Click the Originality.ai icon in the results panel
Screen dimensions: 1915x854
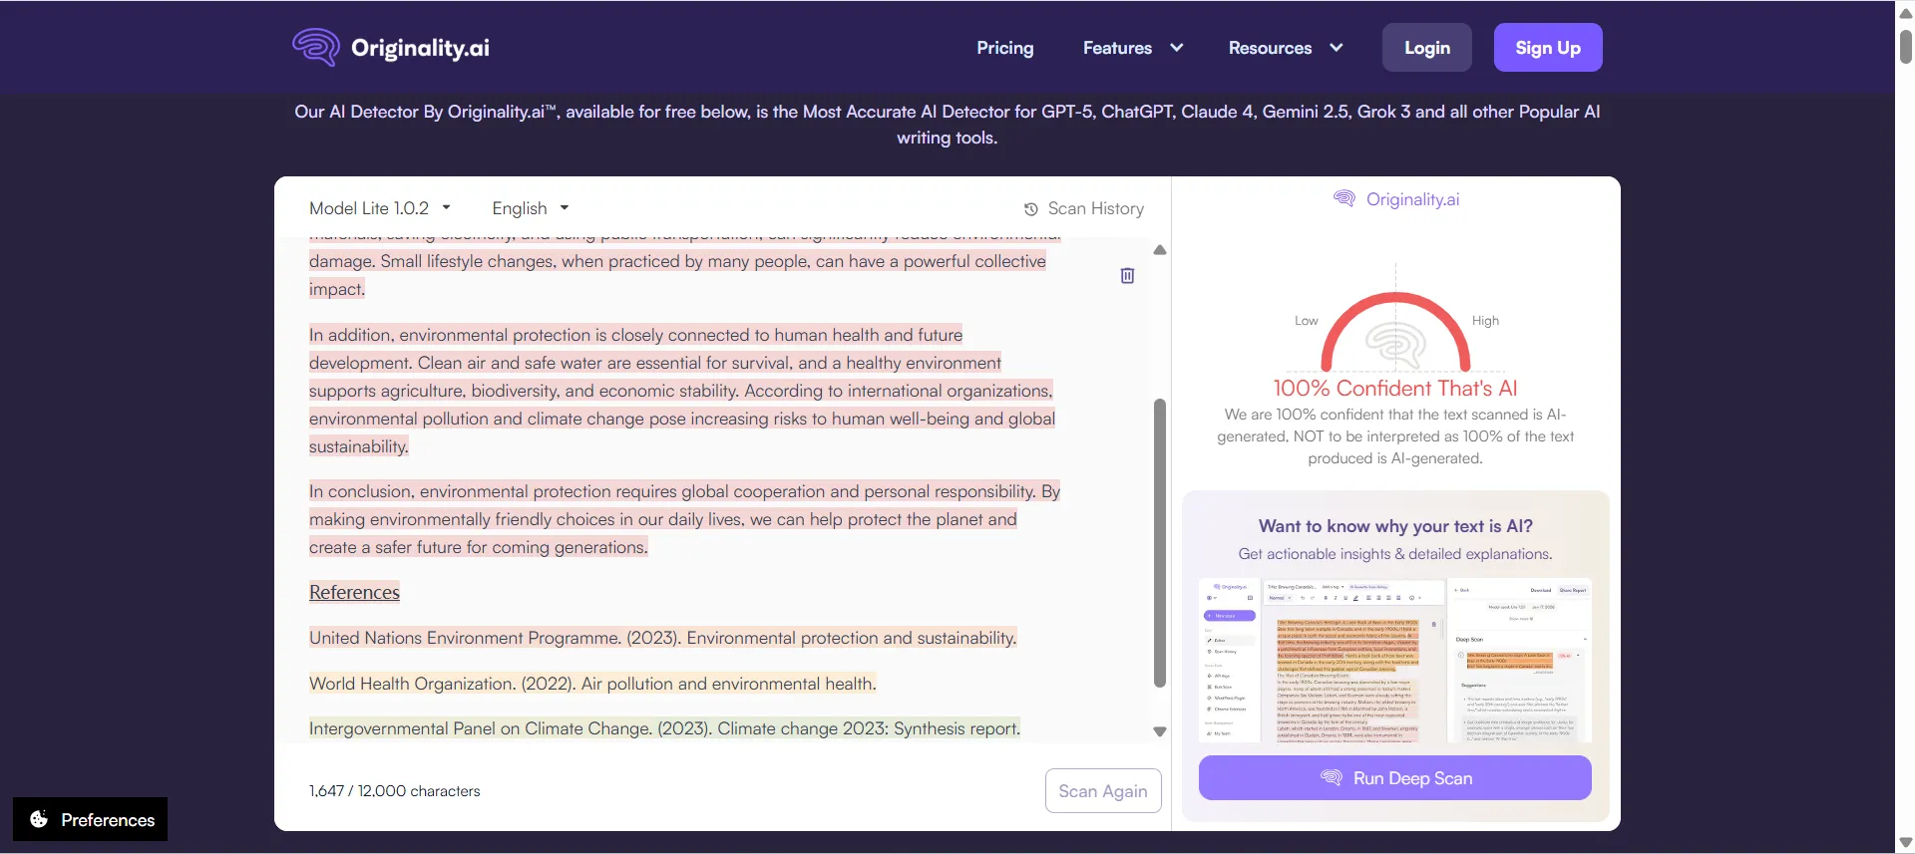tap(1344, 198)
